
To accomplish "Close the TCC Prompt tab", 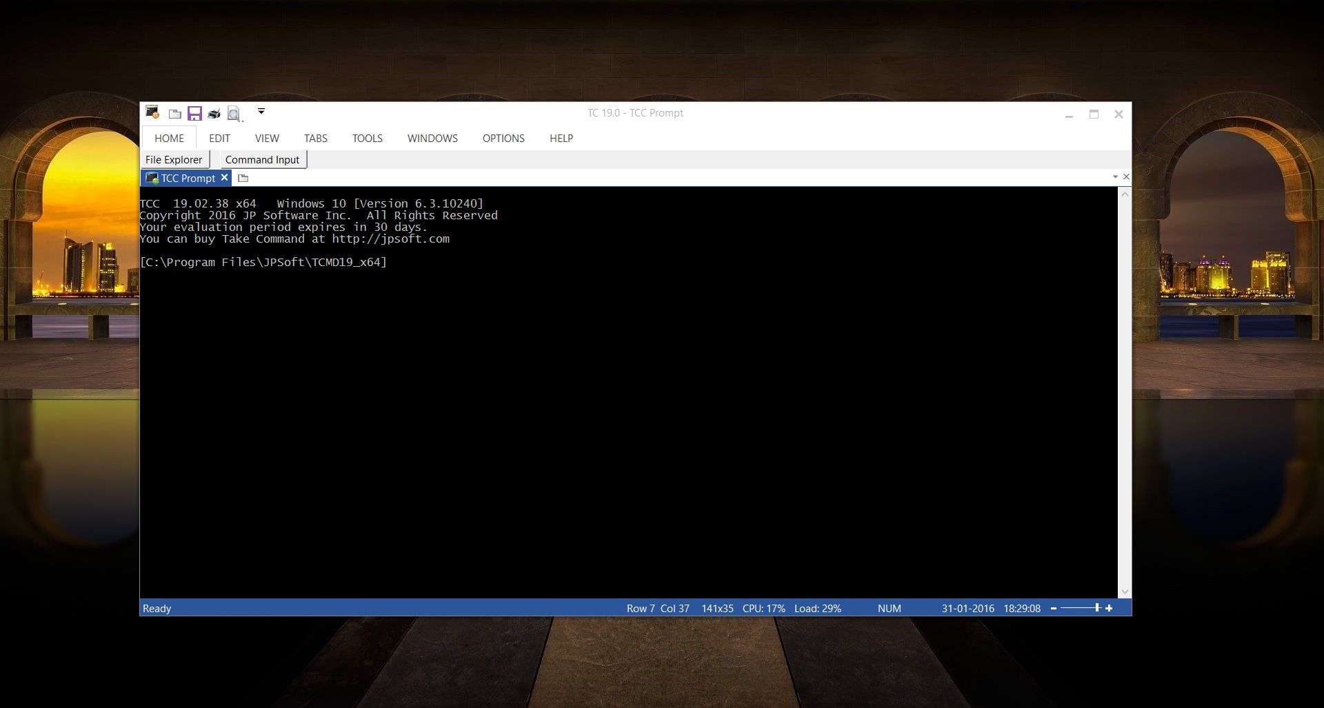I will pyautogui.click(x=224, y=178).
